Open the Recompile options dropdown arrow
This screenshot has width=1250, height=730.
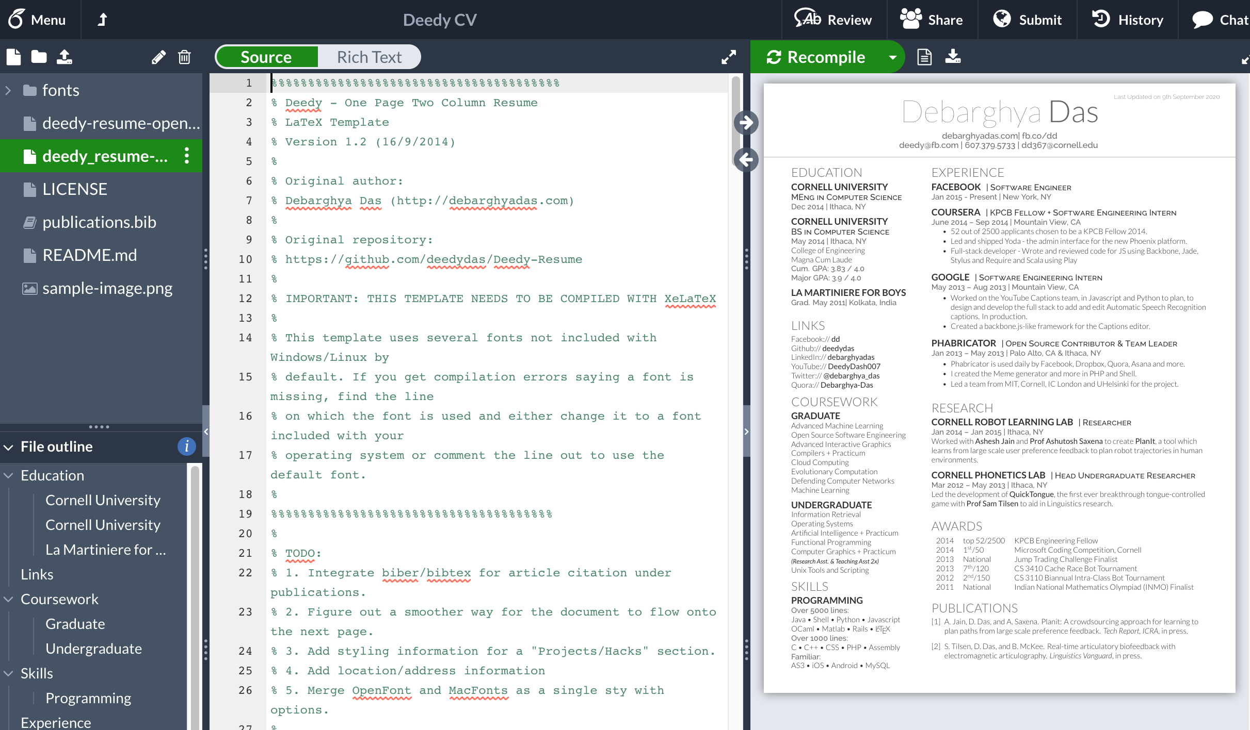point(892,57)
